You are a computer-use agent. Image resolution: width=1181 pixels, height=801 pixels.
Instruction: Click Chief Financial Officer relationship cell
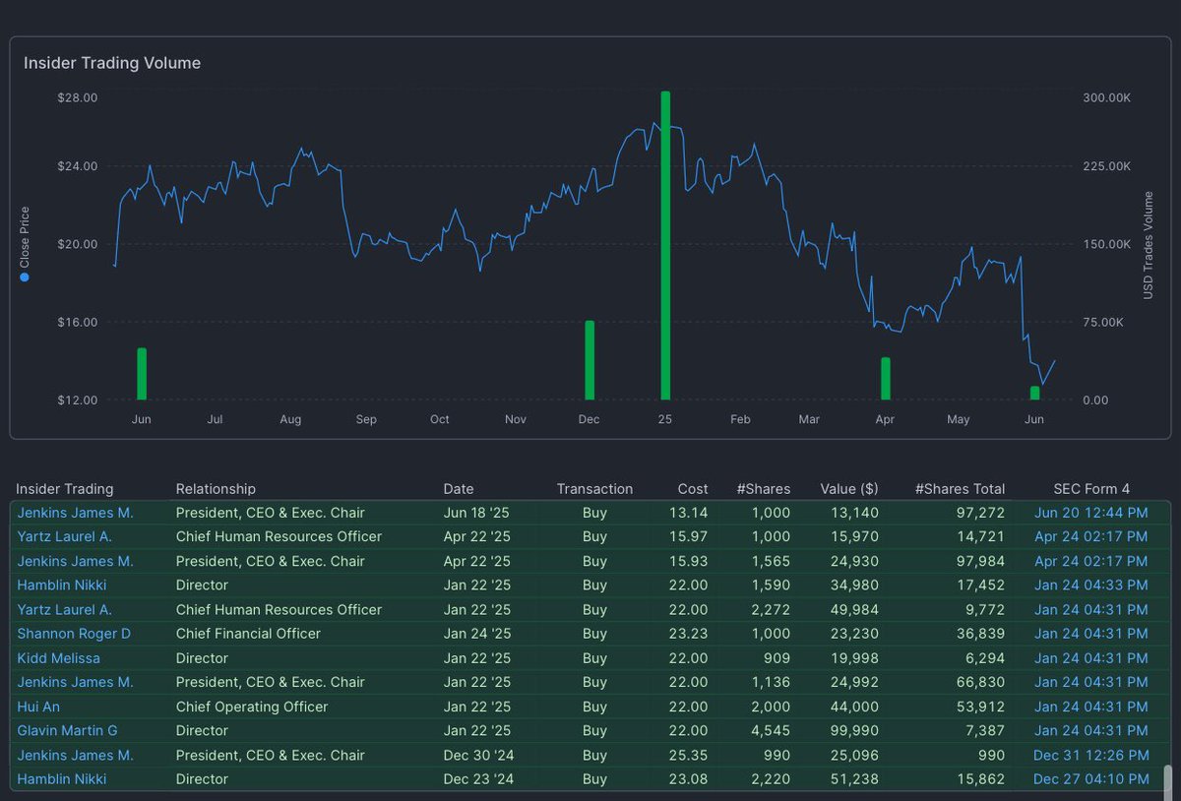point(248,634)
